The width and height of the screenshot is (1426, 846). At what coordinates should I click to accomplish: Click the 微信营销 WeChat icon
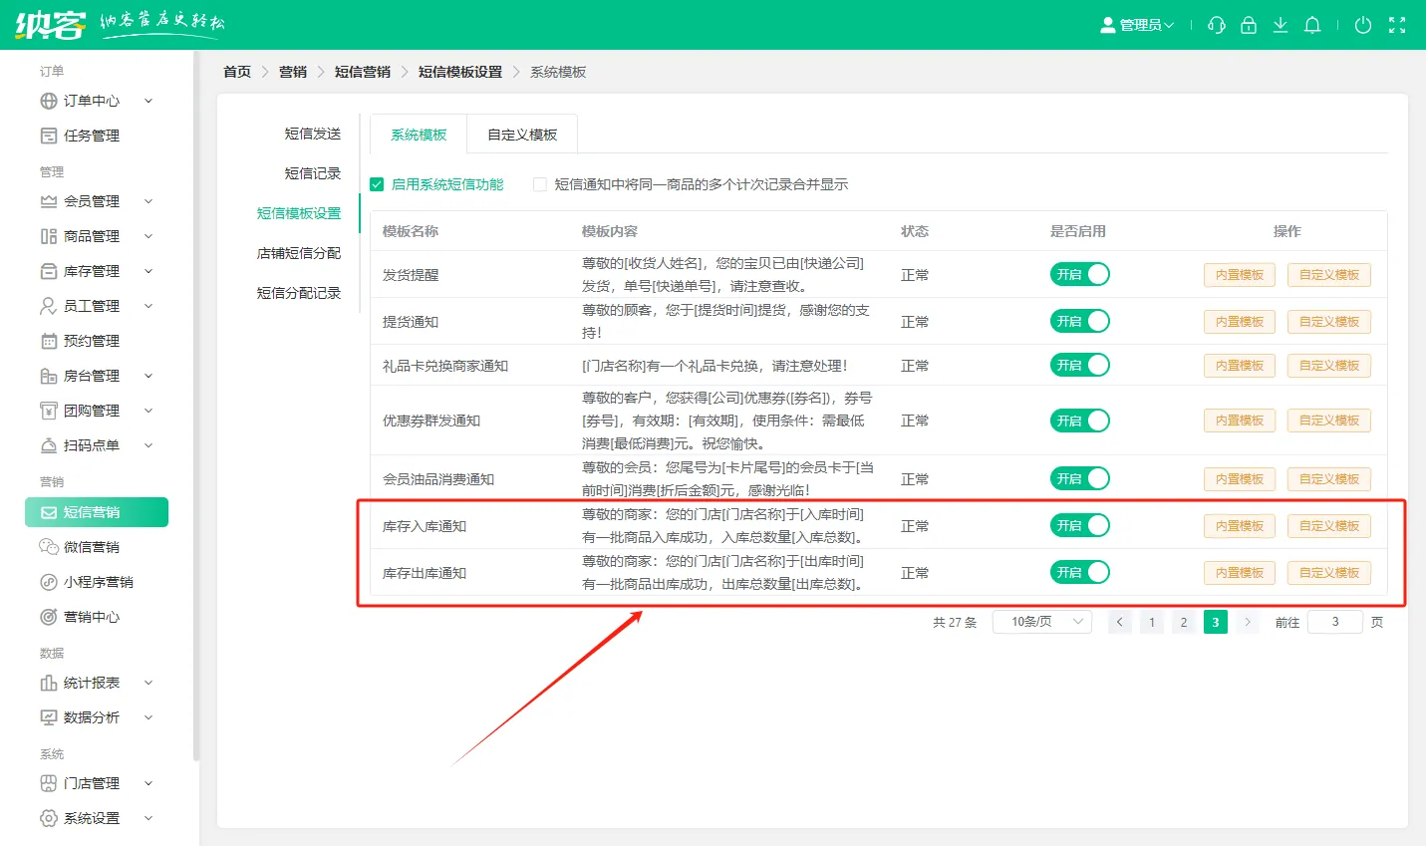click(49, 547)
